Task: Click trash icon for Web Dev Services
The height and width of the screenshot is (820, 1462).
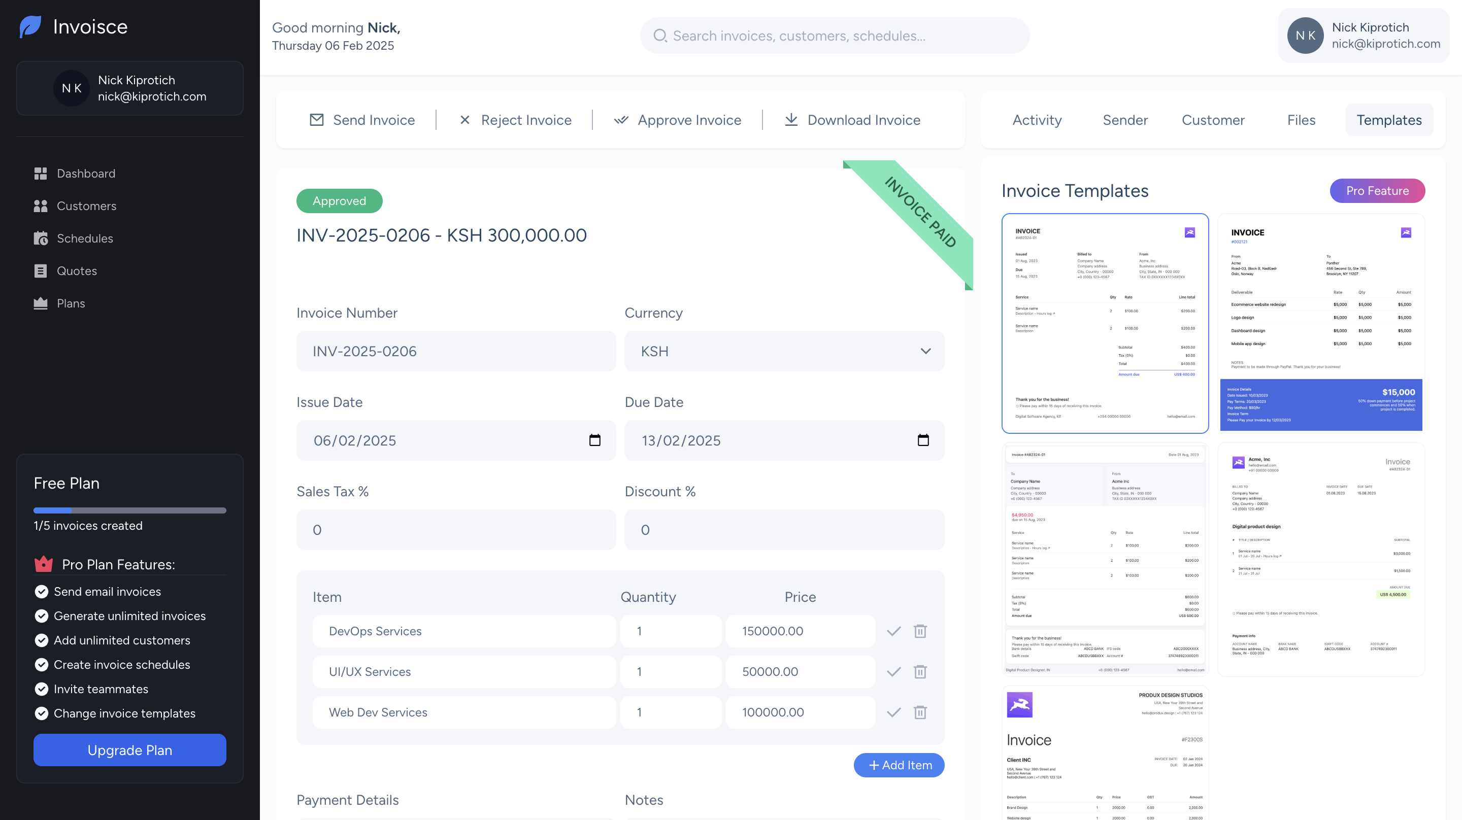Action: (x=920, y=712)
